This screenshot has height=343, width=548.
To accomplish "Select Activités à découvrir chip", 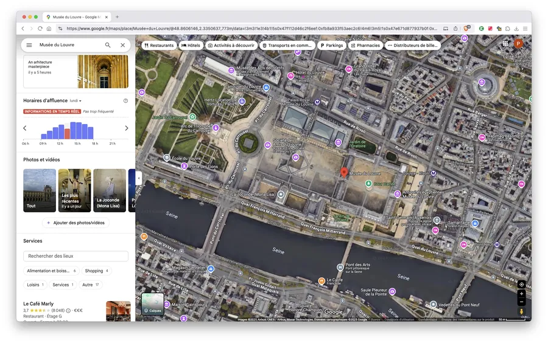I will [x=231, y=46].
